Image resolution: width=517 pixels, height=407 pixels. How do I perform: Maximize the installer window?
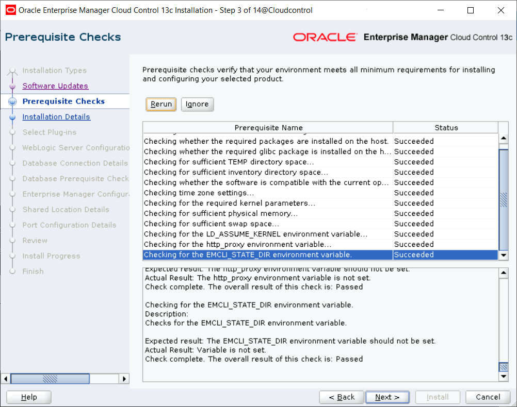(x=471, y=10)
